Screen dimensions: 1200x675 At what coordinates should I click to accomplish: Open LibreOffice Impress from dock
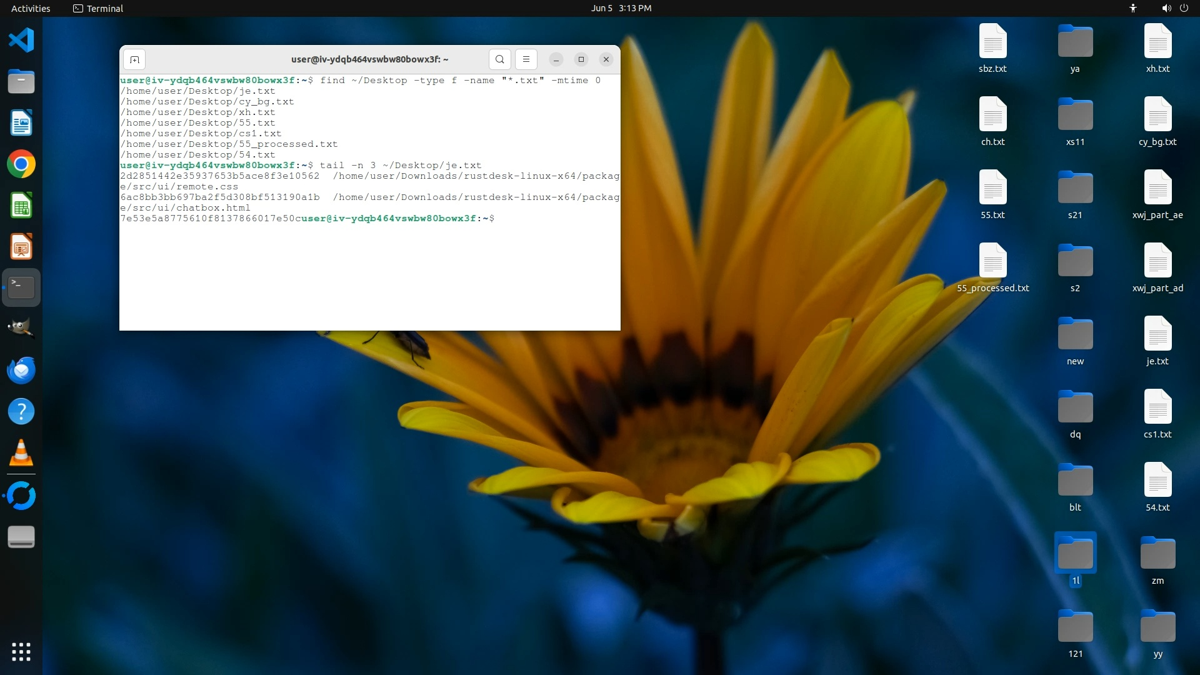pos(21,247)
